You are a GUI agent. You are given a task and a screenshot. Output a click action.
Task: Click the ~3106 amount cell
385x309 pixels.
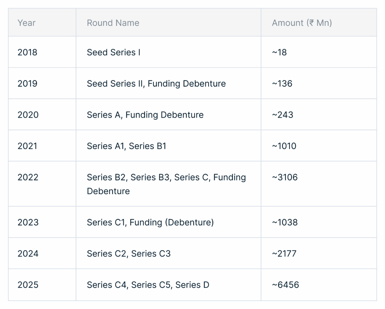pos(319,183)
